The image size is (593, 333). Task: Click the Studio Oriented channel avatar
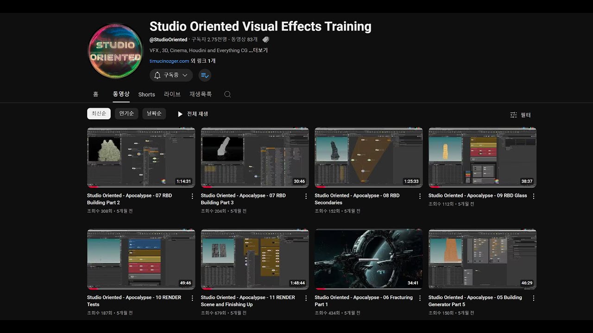[x=115, y=51]
